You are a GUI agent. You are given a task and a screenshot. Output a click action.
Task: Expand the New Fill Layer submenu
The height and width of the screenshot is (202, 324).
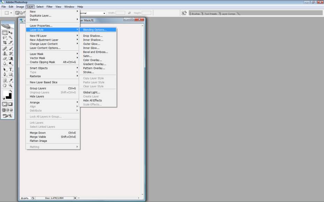click(x=53, y=36)
